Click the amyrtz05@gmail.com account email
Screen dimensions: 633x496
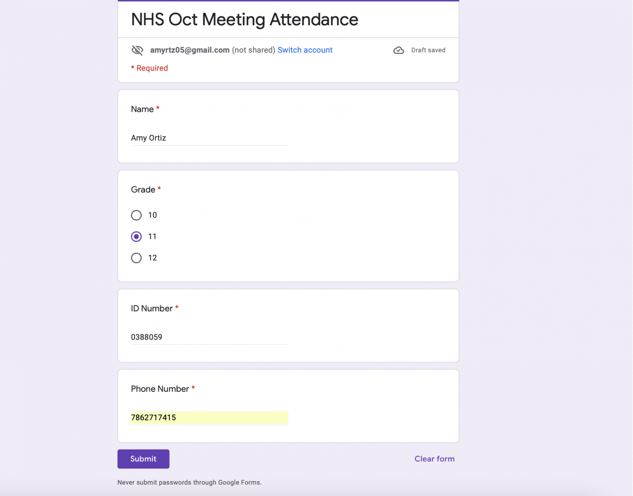190,50
